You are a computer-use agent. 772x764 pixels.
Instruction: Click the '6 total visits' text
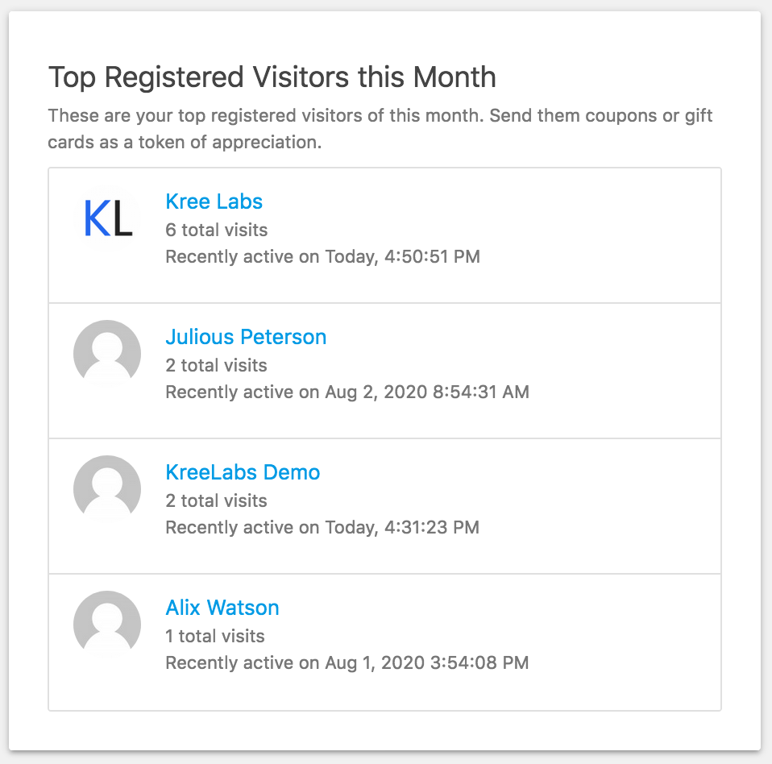[217, 230]
